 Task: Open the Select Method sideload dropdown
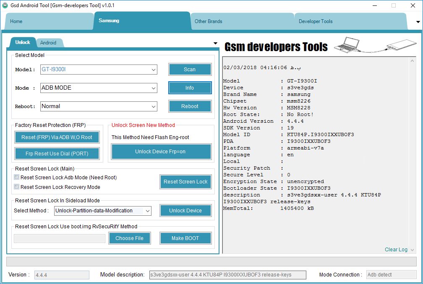103,211
